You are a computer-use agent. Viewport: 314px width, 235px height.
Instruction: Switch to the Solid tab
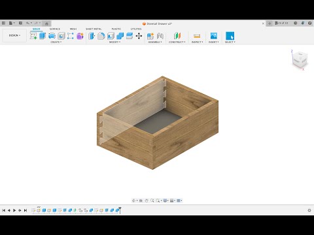[x=36, y=29]
